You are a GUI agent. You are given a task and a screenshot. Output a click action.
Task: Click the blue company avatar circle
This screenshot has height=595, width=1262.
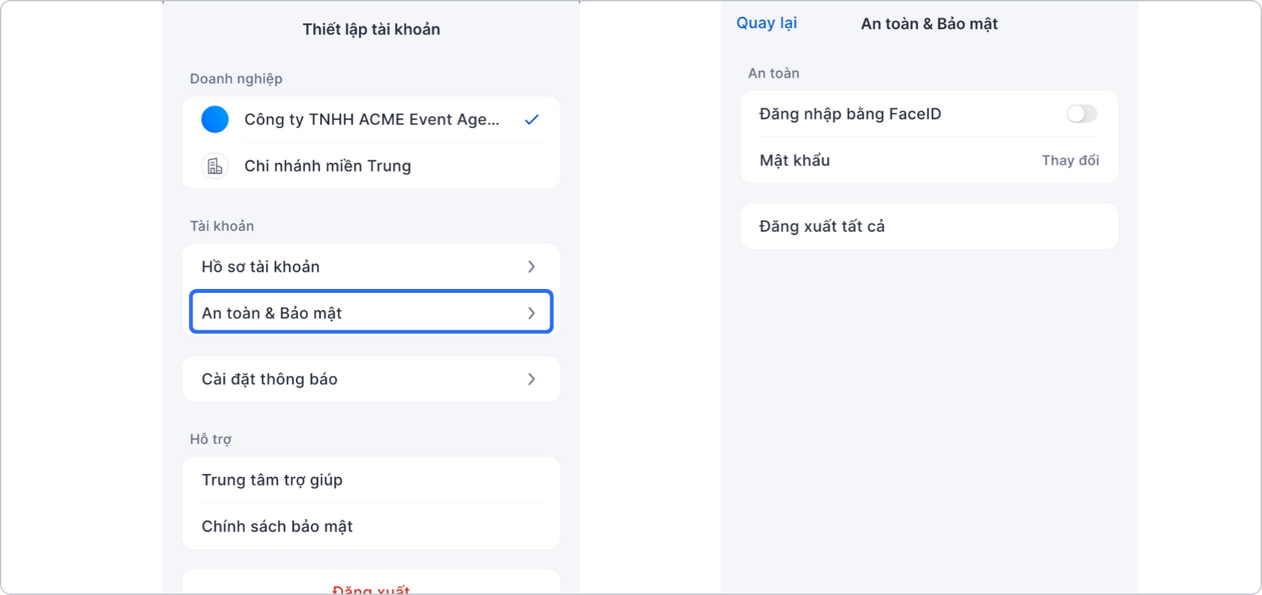tap(215, 120)
